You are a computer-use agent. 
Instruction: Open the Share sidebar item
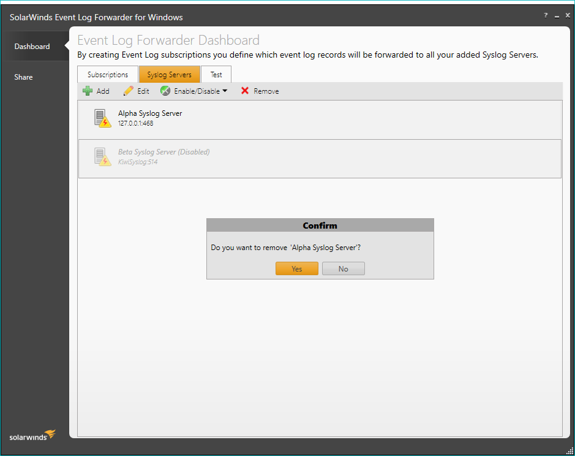tap(24, 77)
